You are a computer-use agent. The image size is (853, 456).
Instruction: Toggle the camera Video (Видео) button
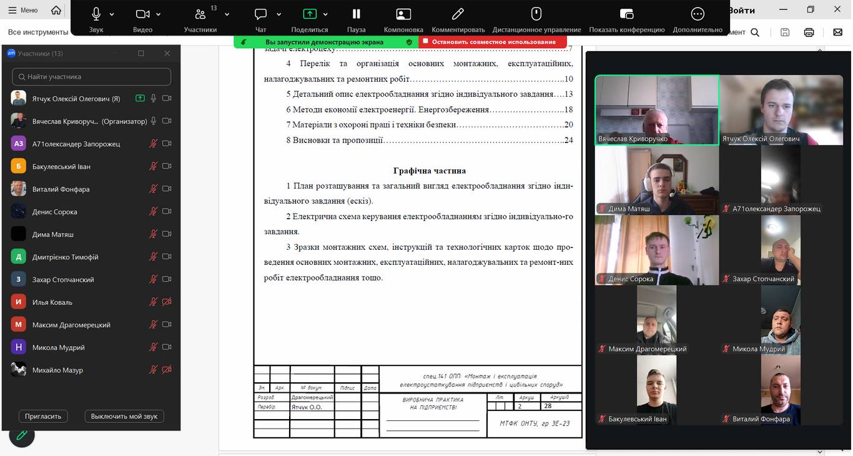[142, 14]
